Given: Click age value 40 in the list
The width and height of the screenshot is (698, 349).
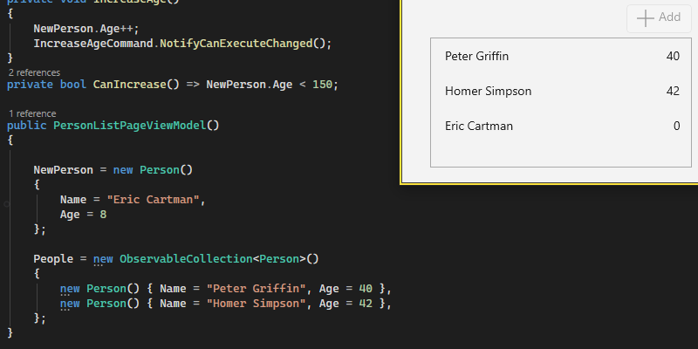Looking at the screenshot, I should coord(673,56).
